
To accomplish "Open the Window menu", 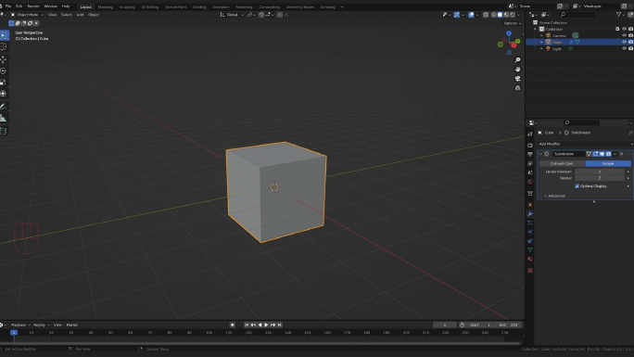I will coord(50,6).
